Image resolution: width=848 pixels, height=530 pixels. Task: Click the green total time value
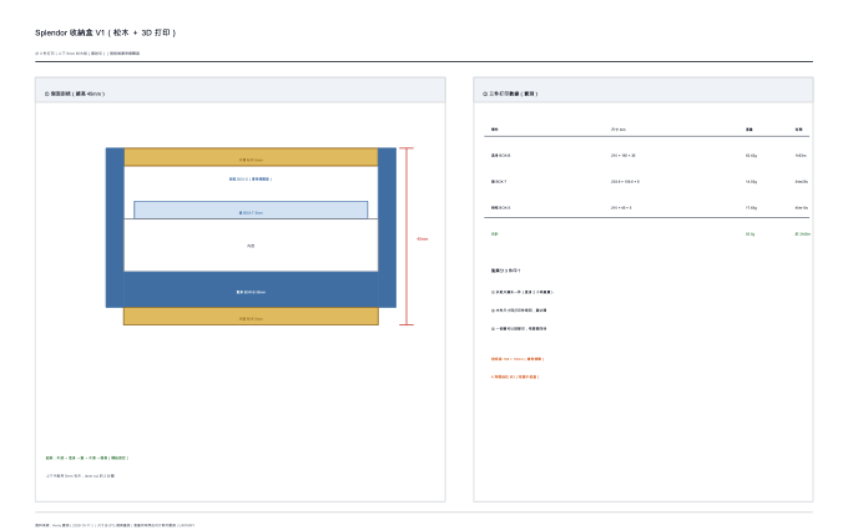(802, 234)
